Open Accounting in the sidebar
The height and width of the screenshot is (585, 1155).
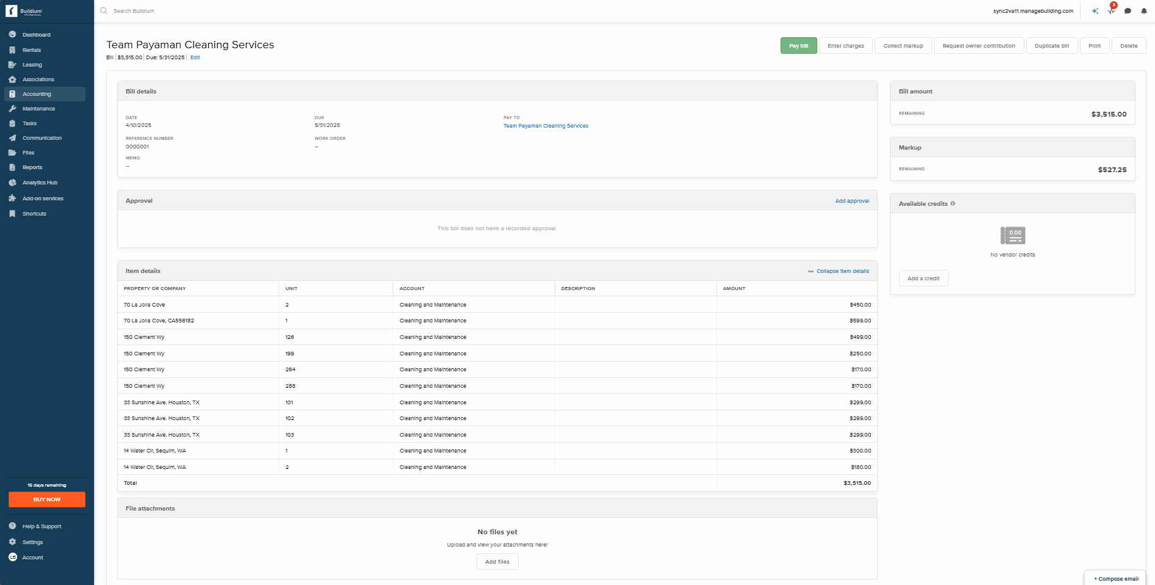click(x=45, y=94)
